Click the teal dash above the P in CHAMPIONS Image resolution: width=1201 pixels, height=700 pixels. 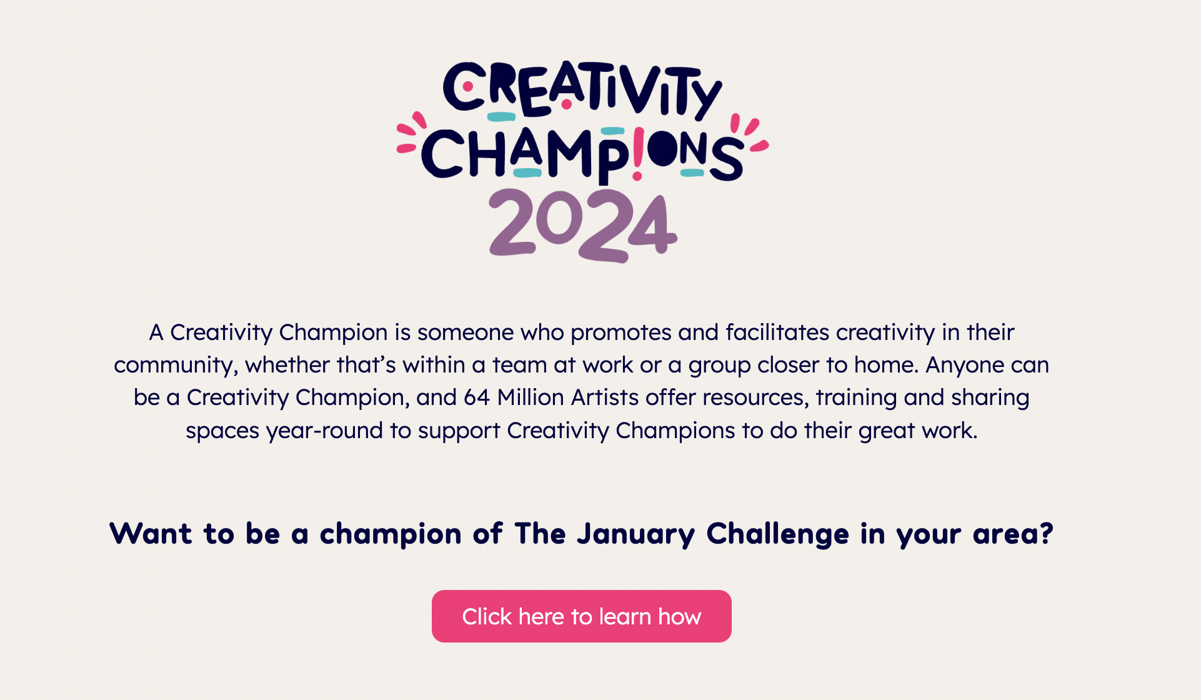[612, 131]
